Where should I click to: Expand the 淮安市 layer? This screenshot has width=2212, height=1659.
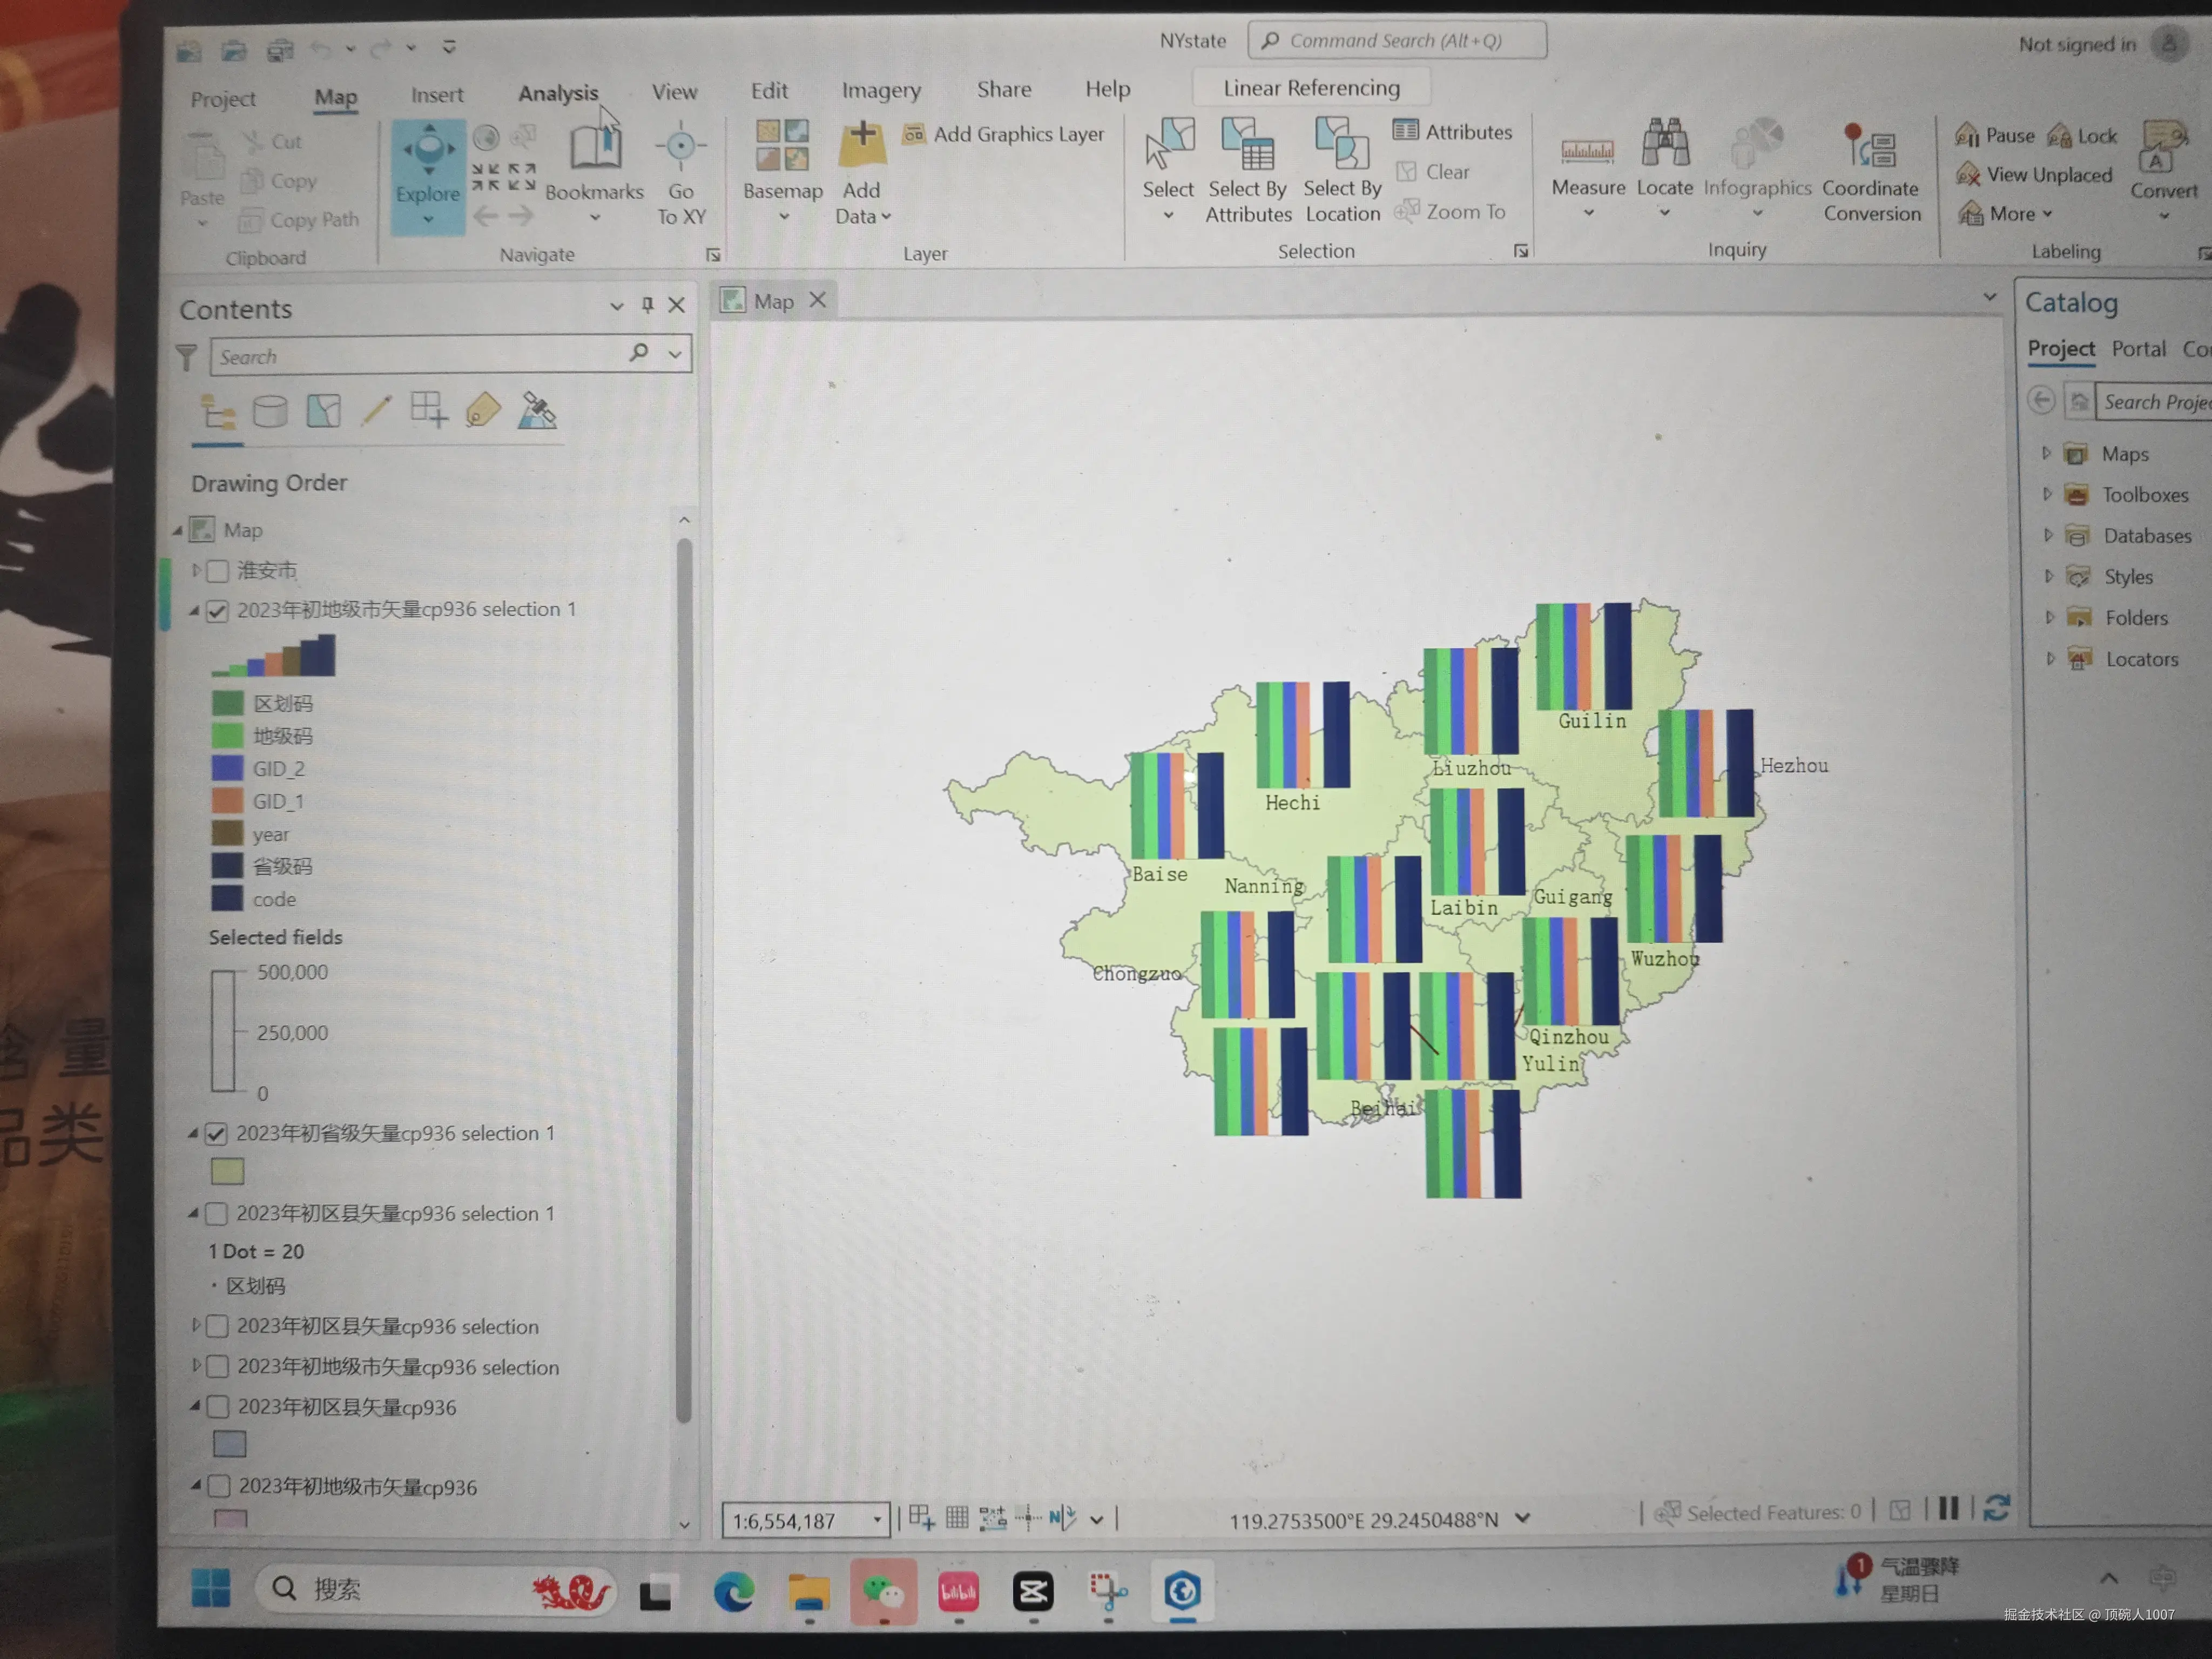coord(196,570)
